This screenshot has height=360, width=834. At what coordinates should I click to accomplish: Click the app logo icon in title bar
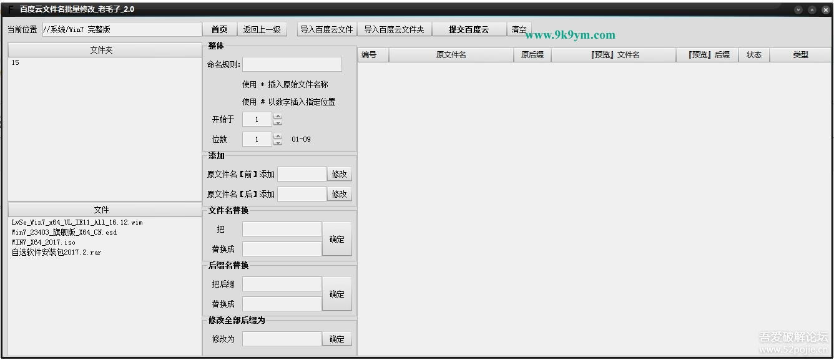[9, 10]
